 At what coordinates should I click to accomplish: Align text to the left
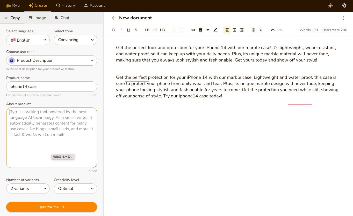227,30
